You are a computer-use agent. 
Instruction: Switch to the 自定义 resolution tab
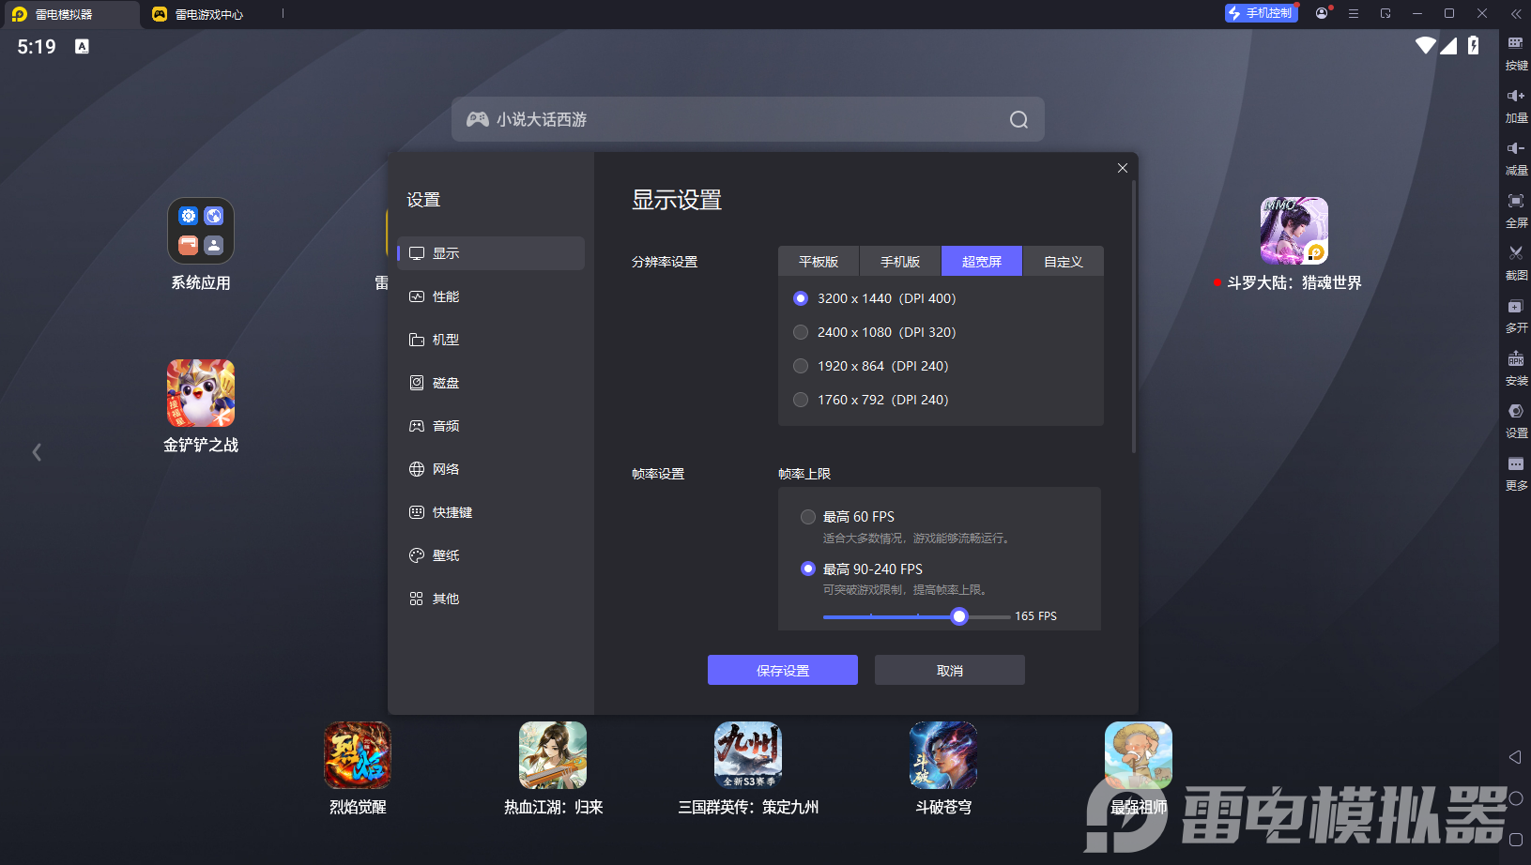coord(1063,262)
